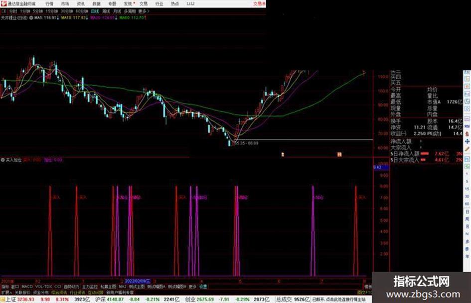Click the 日 shortcut in right toolbar
Screen dimensions: 471x303
[468, 211]
